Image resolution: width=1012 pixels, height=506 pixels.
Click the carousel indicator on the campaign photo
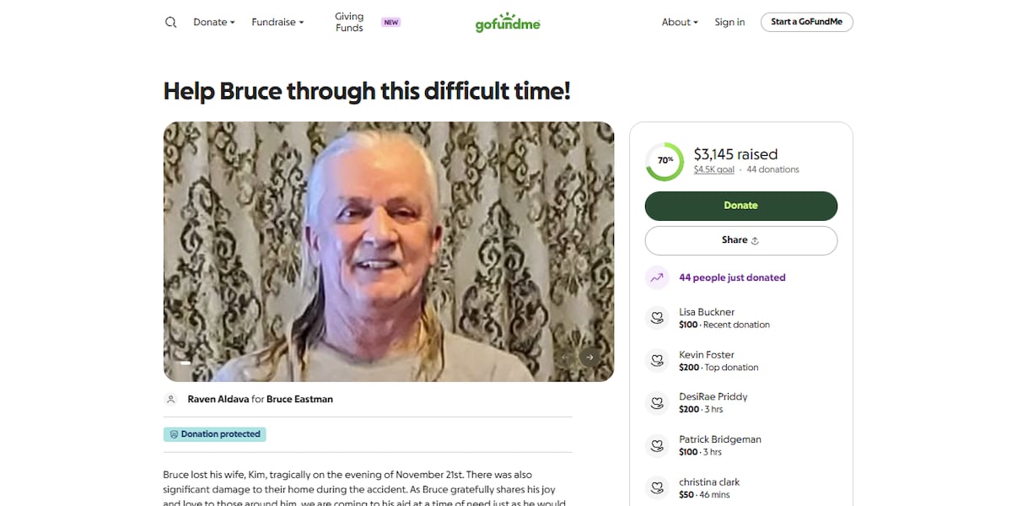(x=185, y=363)
